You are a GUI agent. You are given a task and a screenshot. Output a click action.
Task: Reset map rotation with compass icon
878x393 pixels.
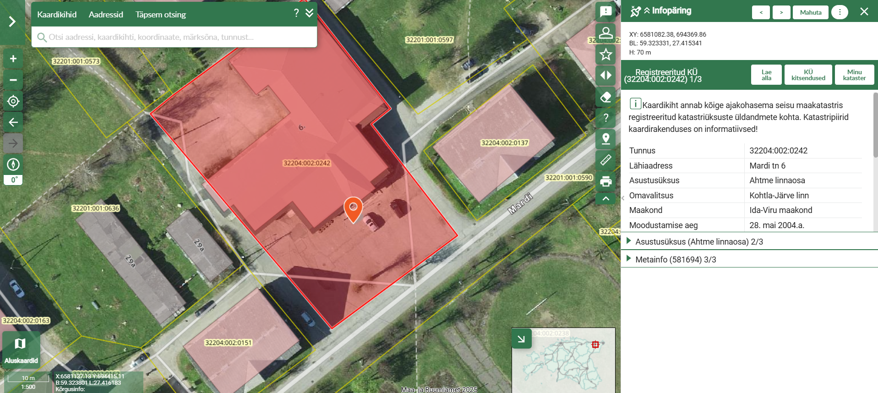coord(13,164)
